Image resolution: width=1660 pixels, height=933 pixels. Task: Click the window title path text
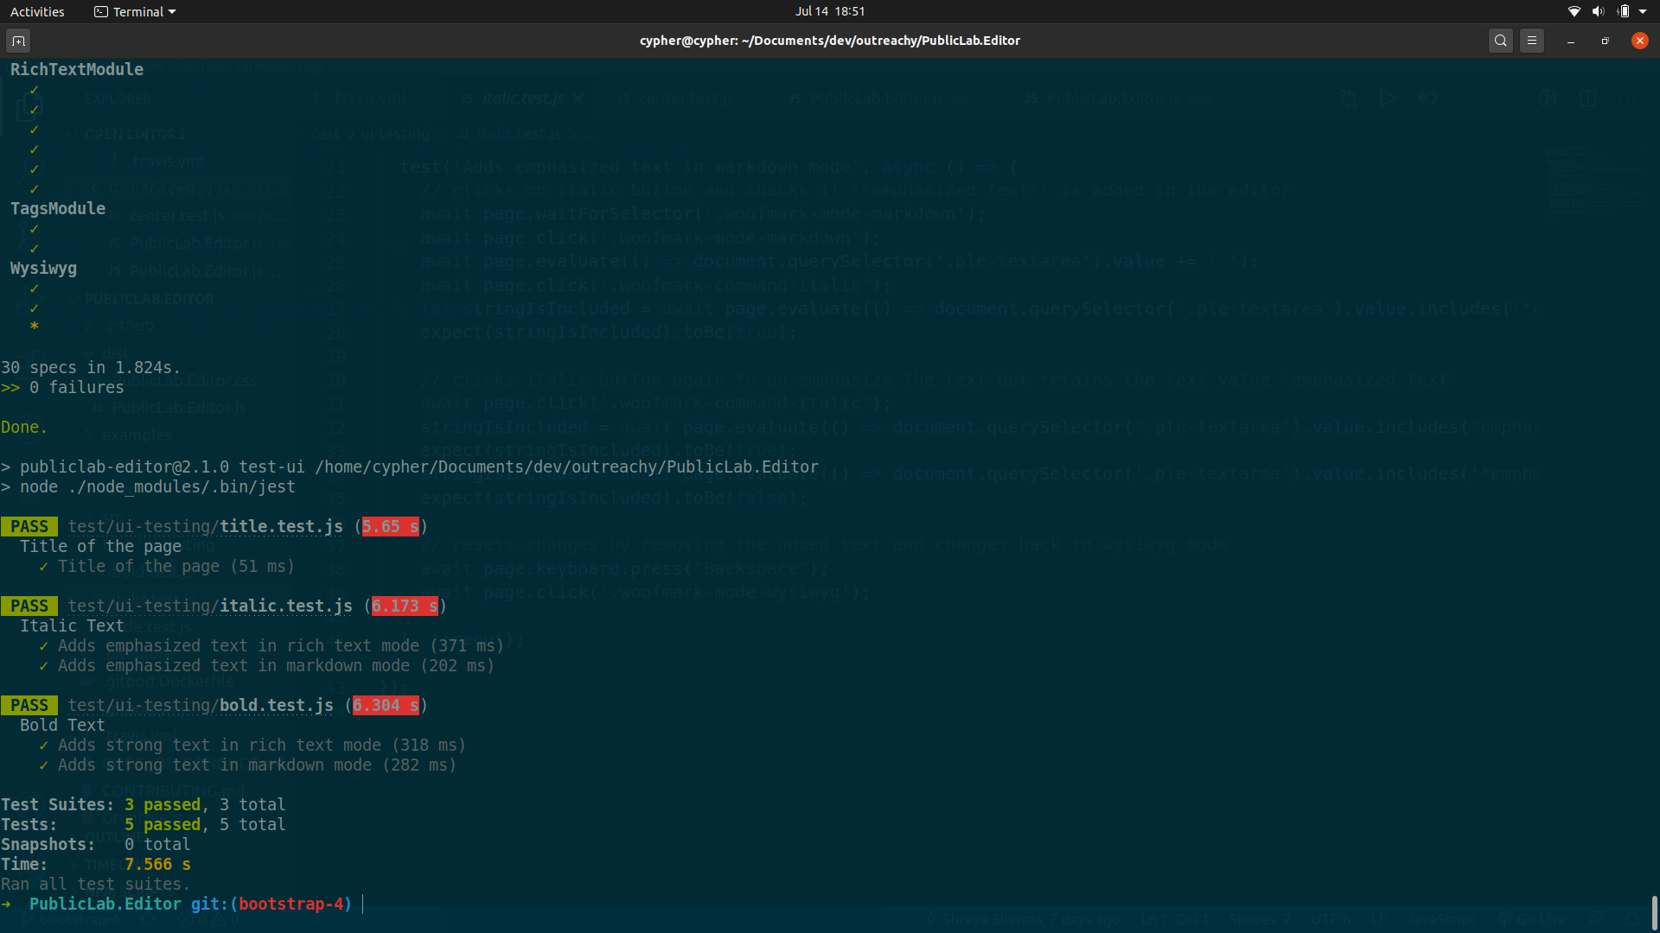[829, 41]
